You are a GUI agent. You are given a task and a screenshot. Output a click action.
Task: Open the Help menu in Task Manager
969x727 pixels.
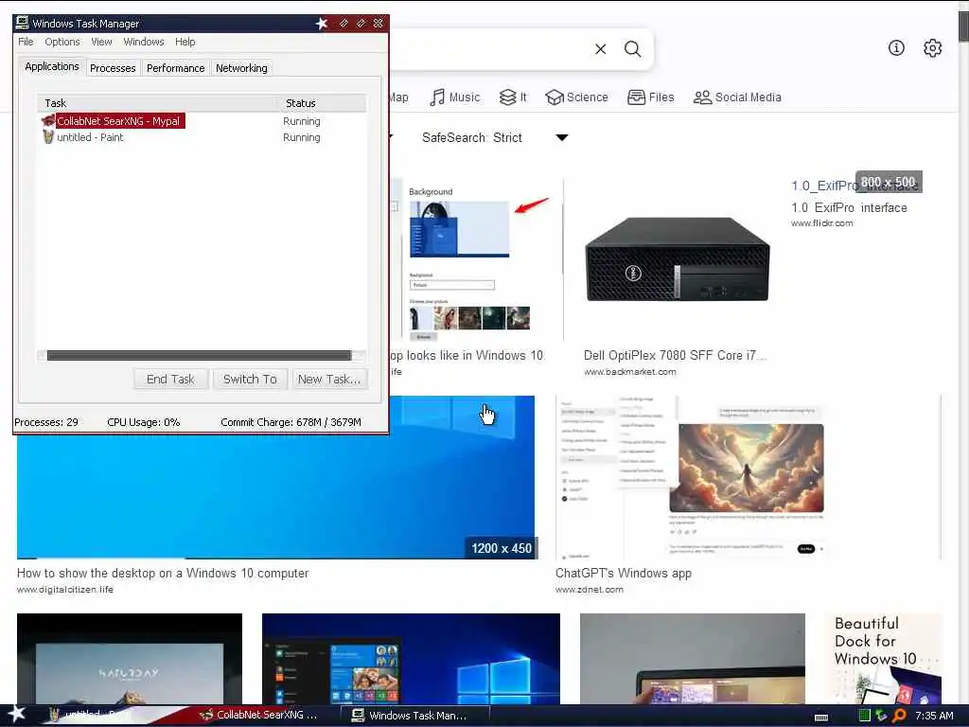(185, 42)
